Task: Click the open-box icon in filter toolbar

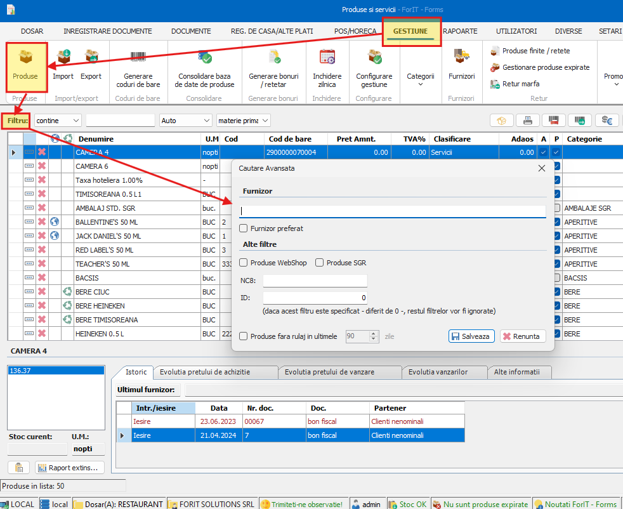Action: (x=502, y=121)
